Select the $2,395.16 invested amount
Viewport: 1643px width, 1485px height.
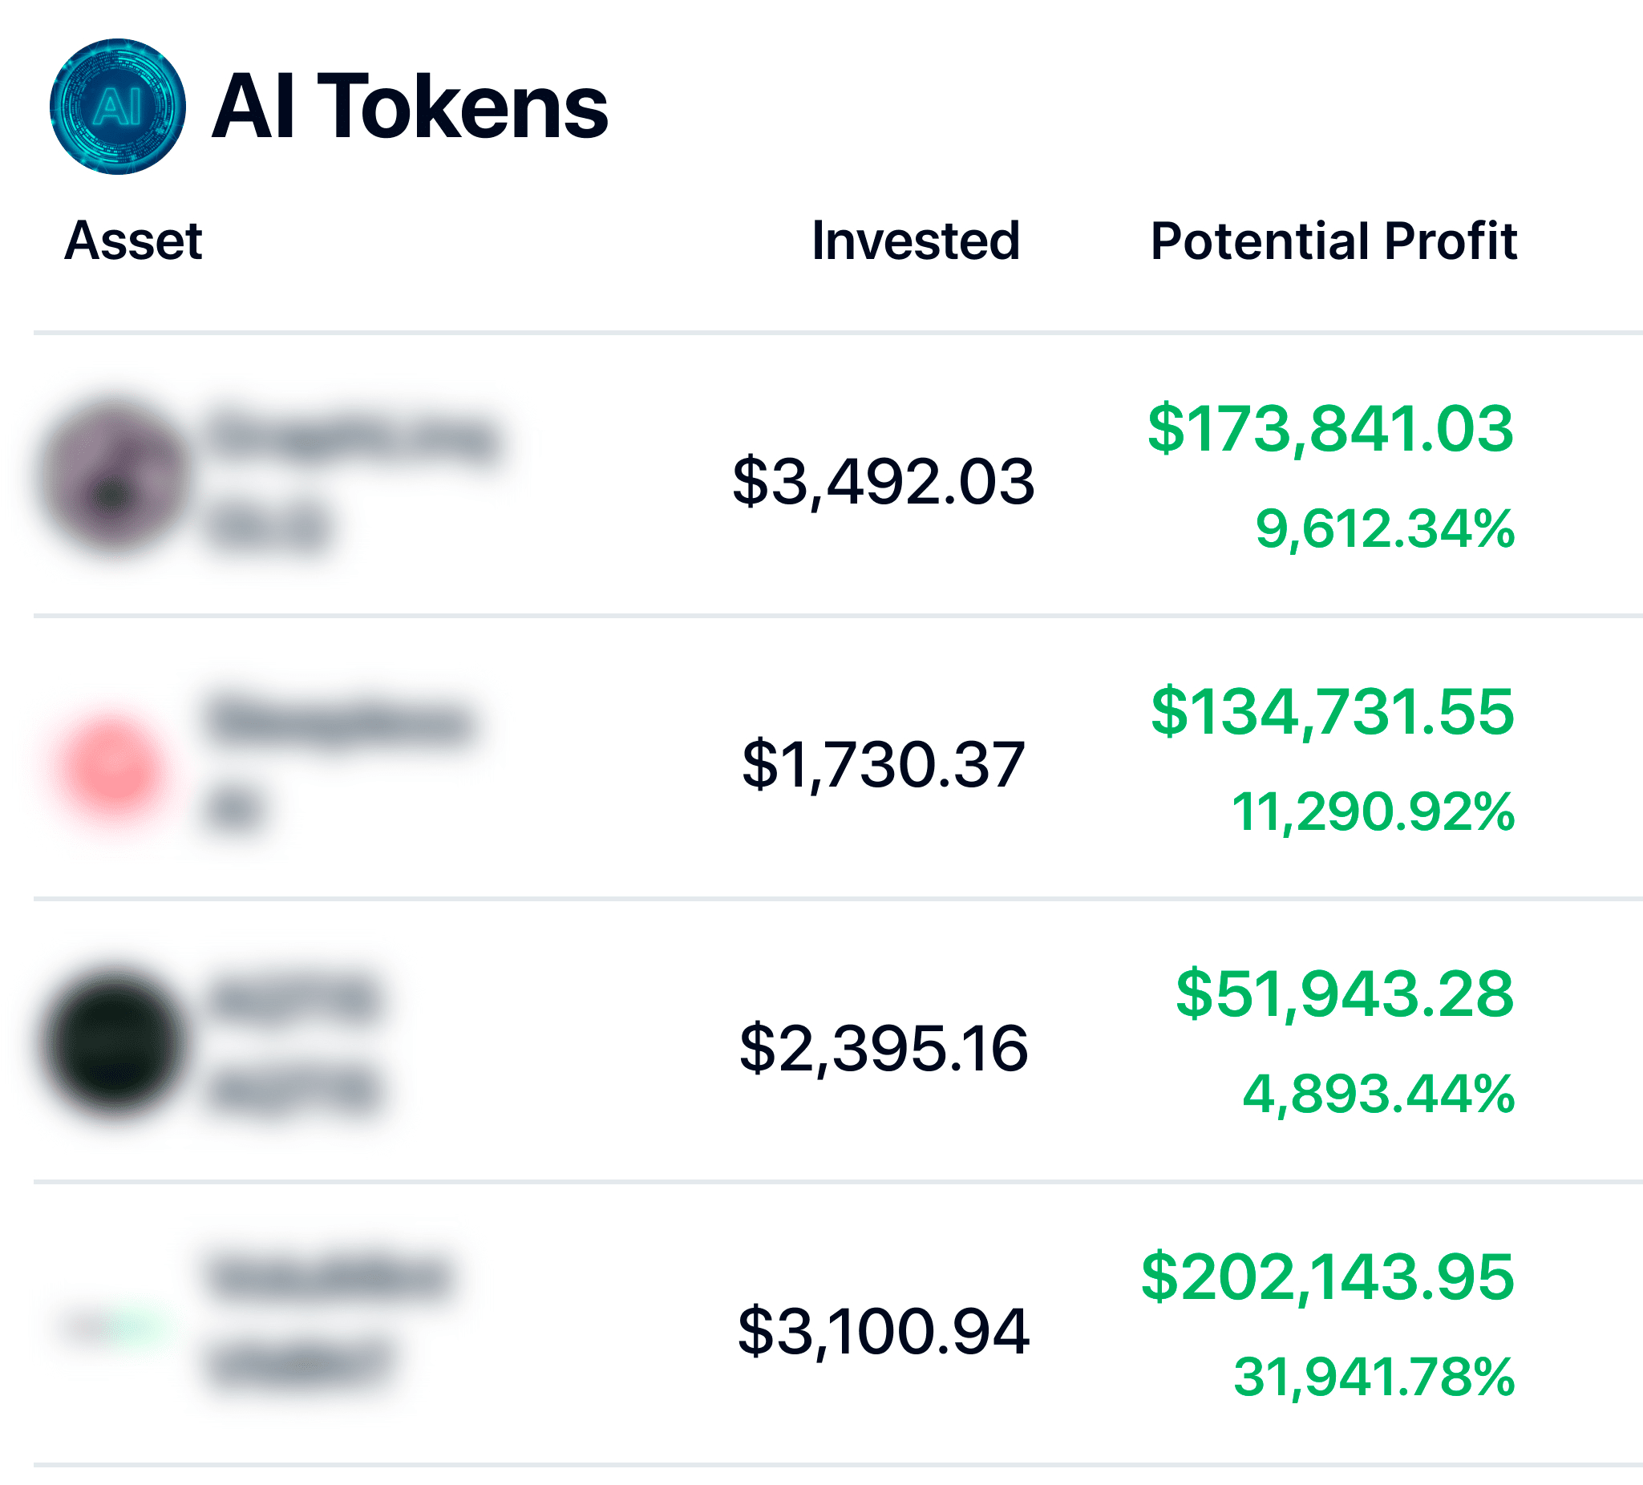tap(884, 1047)
